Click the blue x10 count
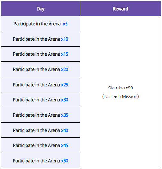The image size is (162, 169). pos(65,39)
